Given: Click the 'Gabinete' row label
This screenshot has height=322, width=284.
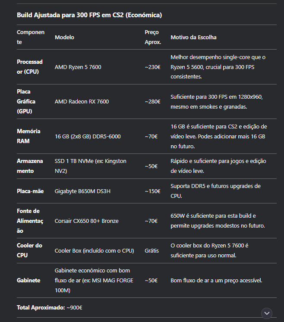Looking at the screenshot, I should coord(28,280).
